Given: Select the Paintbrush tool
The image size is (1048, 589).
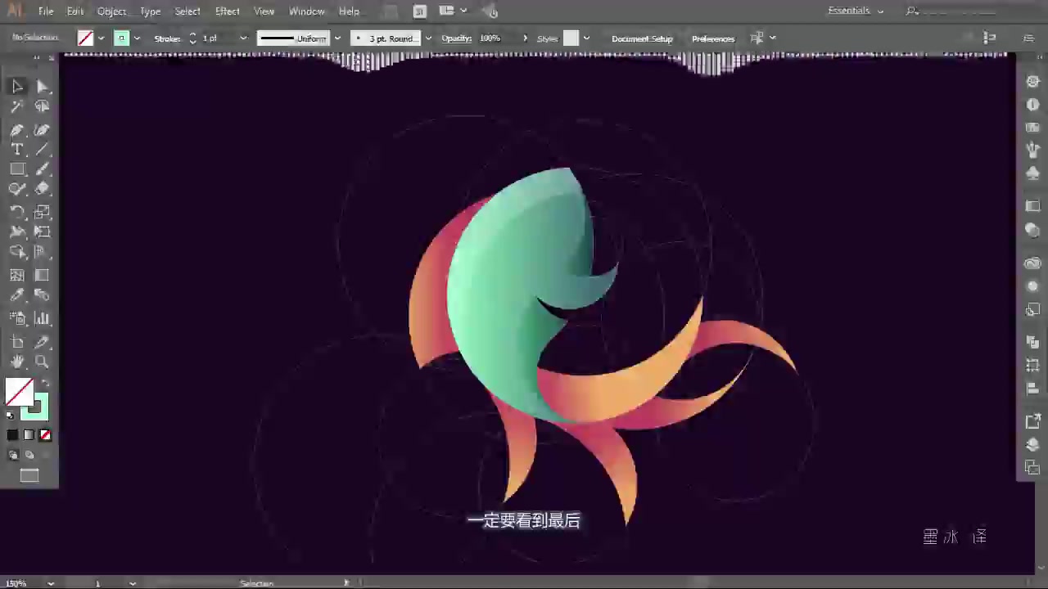Looking at the screenshot, I should tap(43, 169).
